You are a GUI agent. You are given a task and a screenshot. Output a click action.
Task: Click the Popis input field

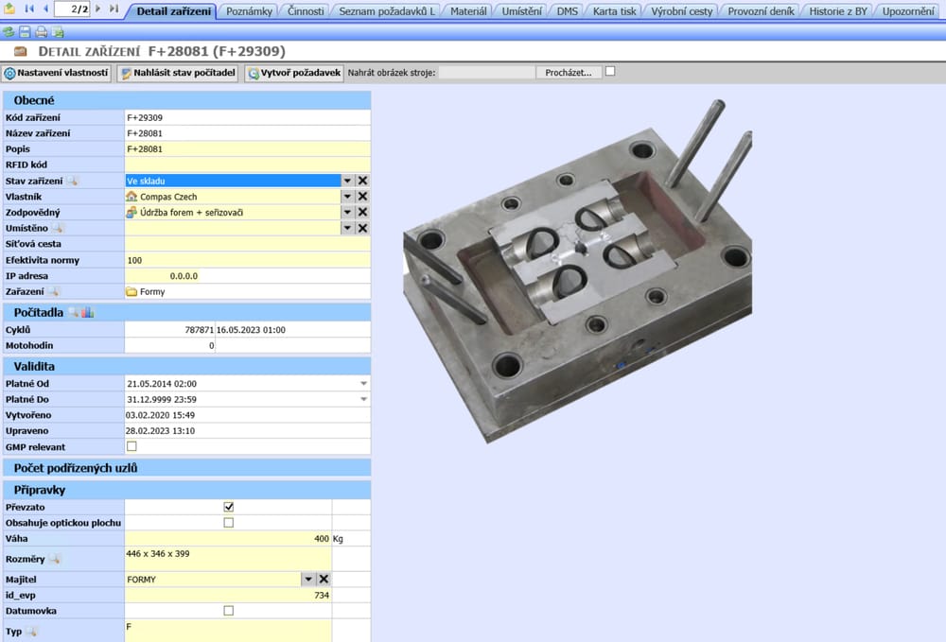pyautogui.click(x=247, y=148)
